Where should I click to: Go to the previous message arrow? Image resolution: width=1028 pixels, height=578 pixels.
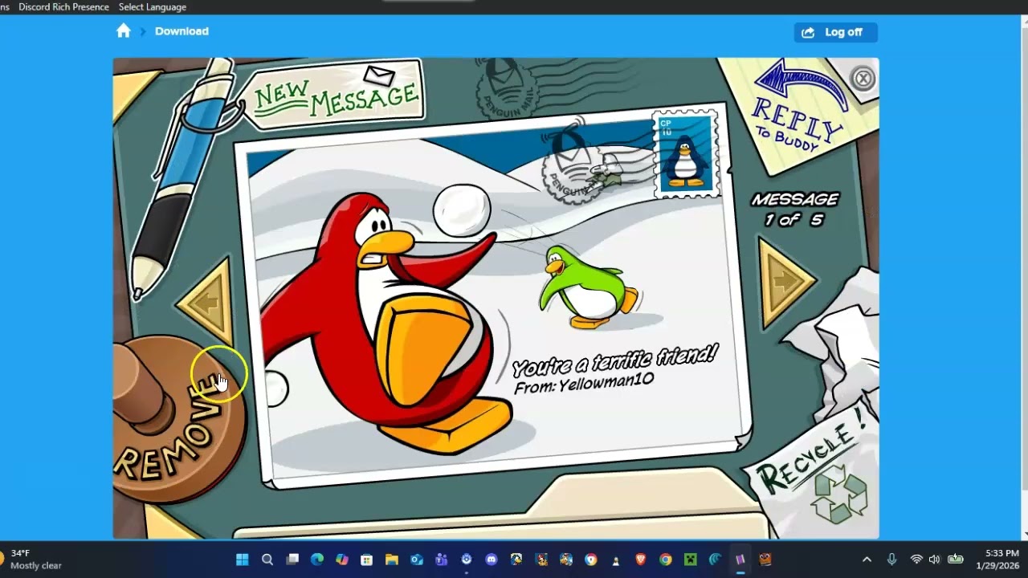point(207,303)
